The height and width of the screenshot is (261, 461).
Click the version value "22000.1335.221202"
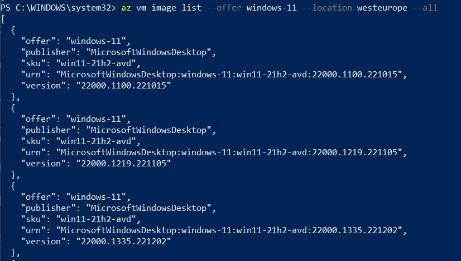coord(123,242)
